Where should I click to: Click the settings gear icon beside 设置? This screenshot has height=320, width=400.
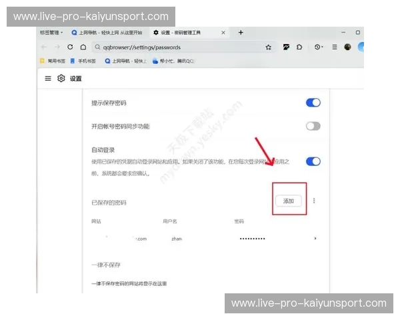[x=61, y=79]
